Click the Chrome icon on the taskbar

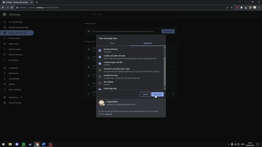(x=37, y=144)
